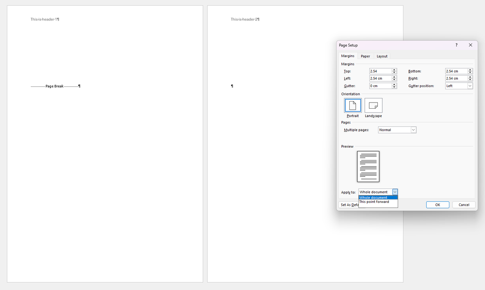Switch to the Paper tab
This screenshot has width=485, height=290.
pyautogui.click(x=365, y=56)
